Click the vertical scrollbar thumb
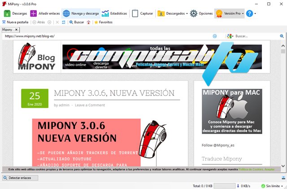Image resolution: width=287 pixels, height=189 pixels. pyautogui.click(x=283, y=51)
